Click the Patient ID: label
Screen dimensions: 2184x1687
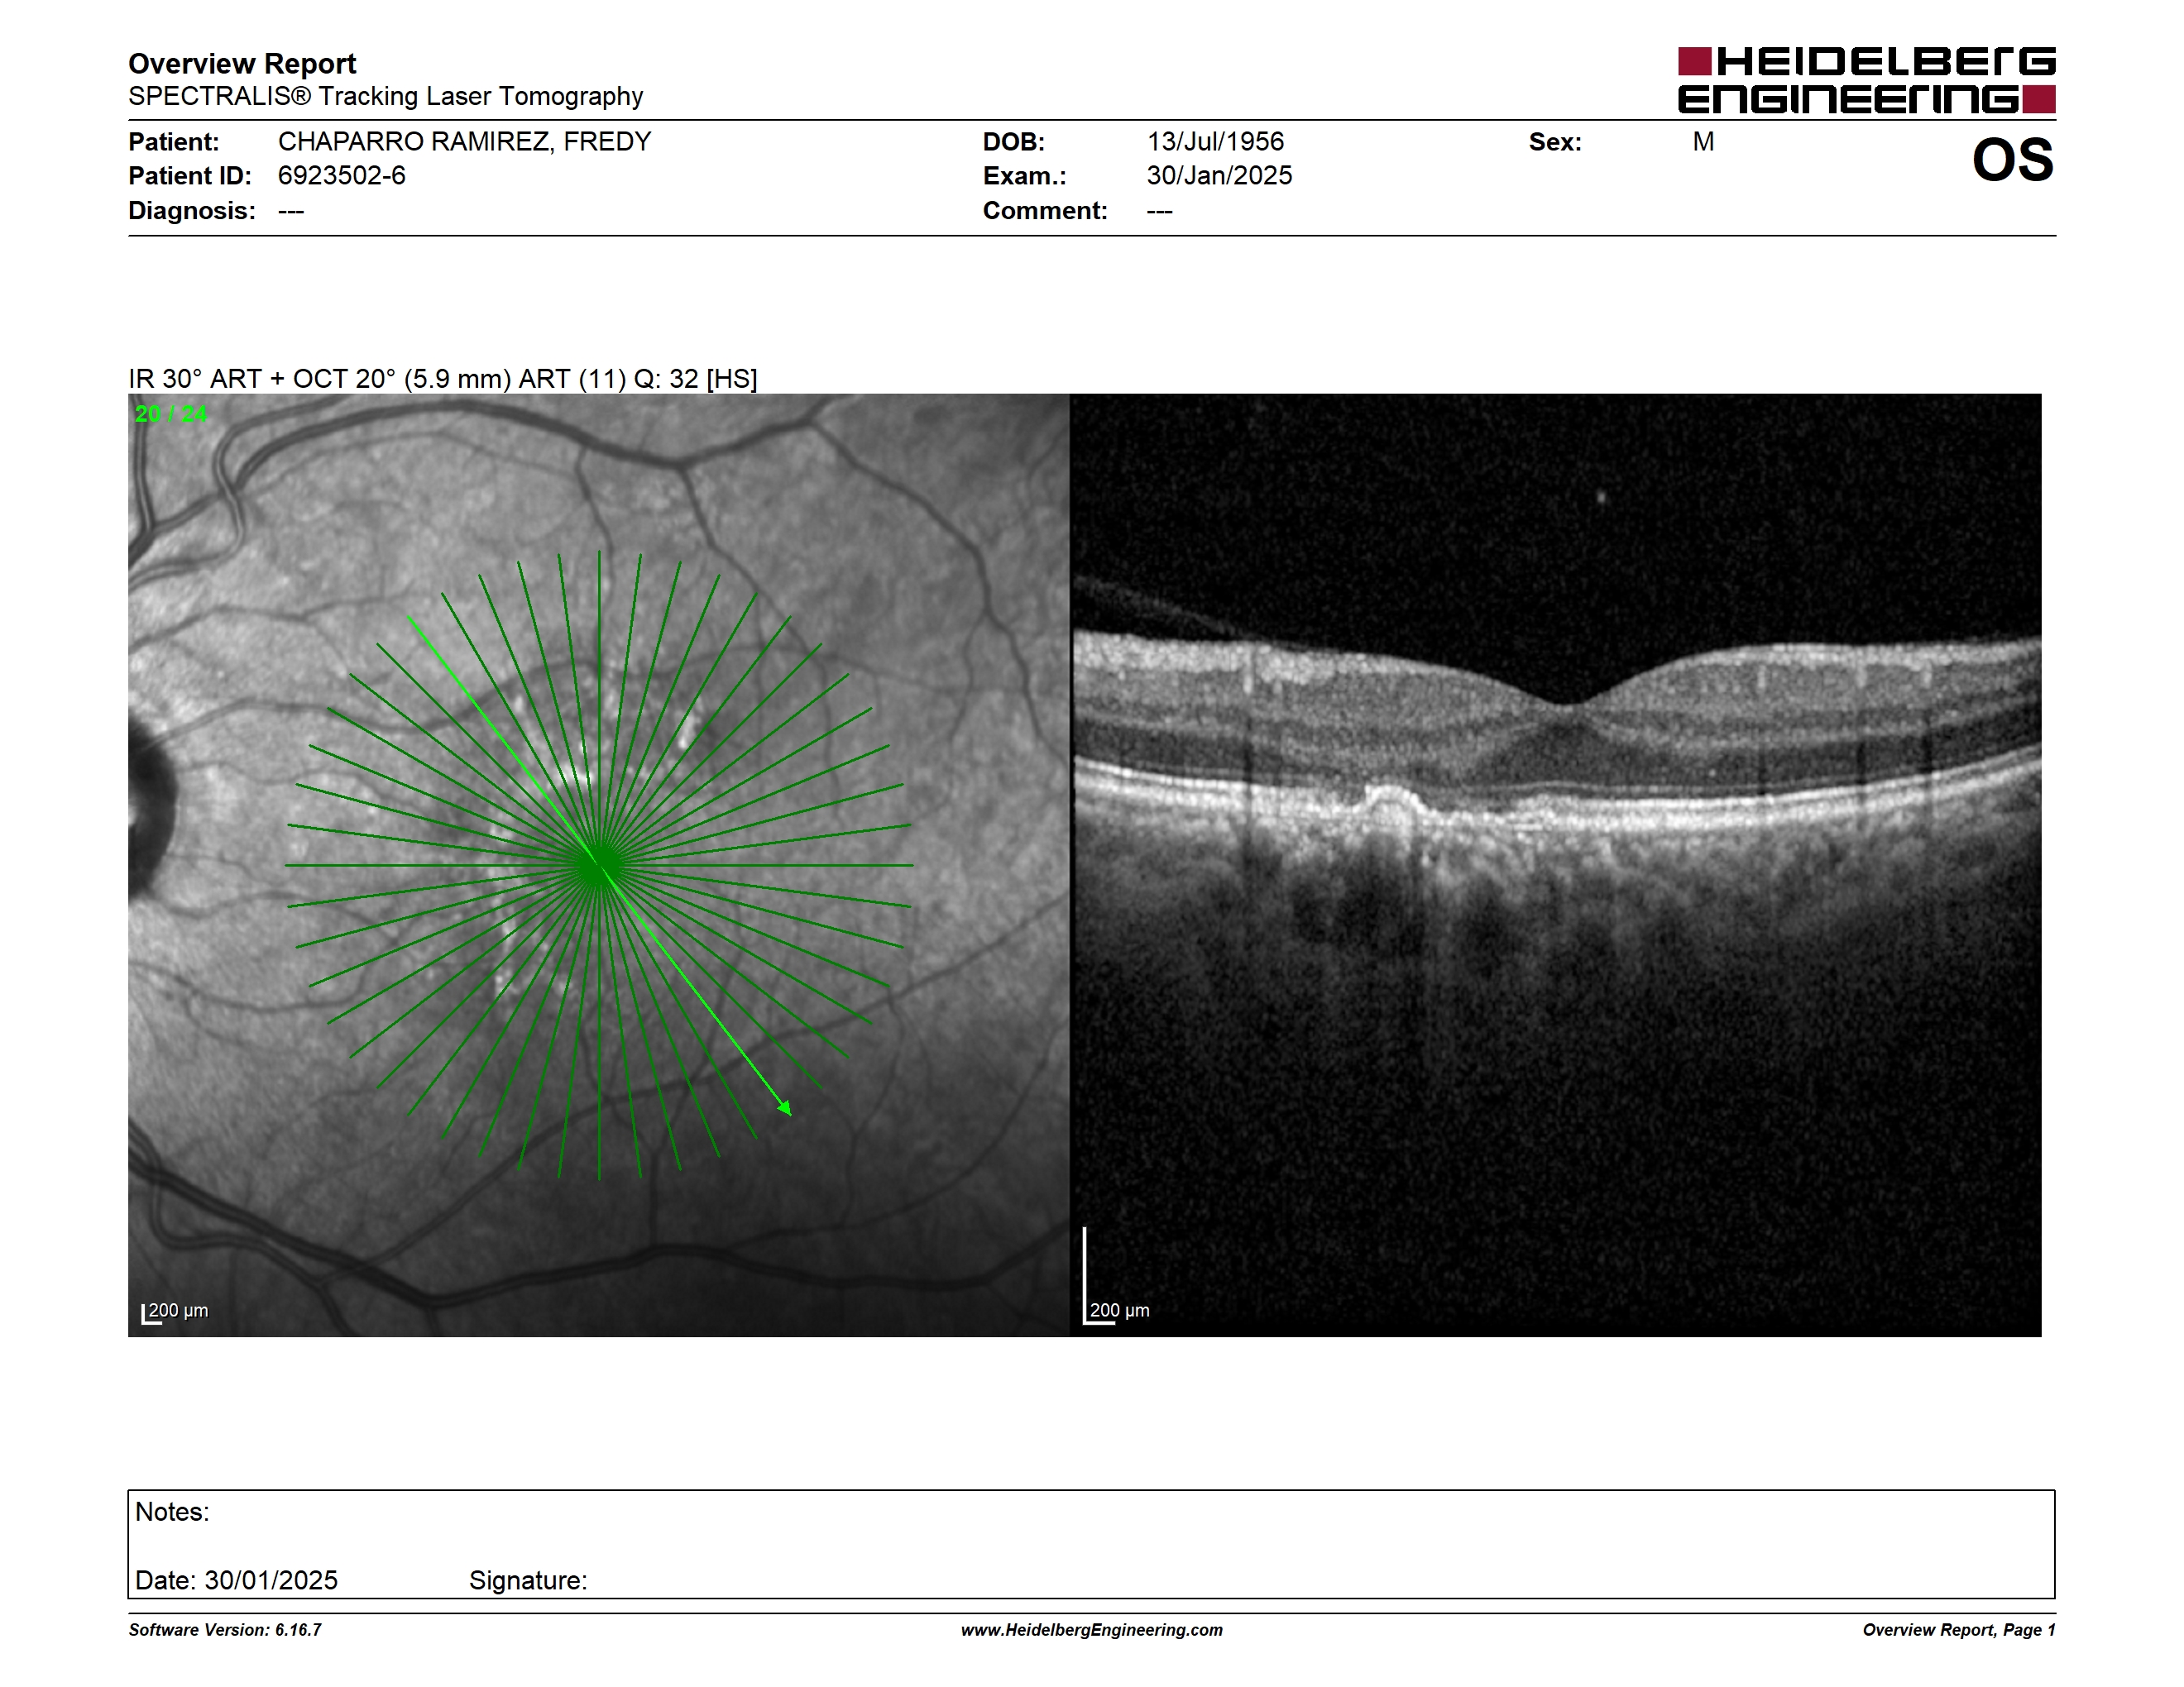[x=190, y=176]
